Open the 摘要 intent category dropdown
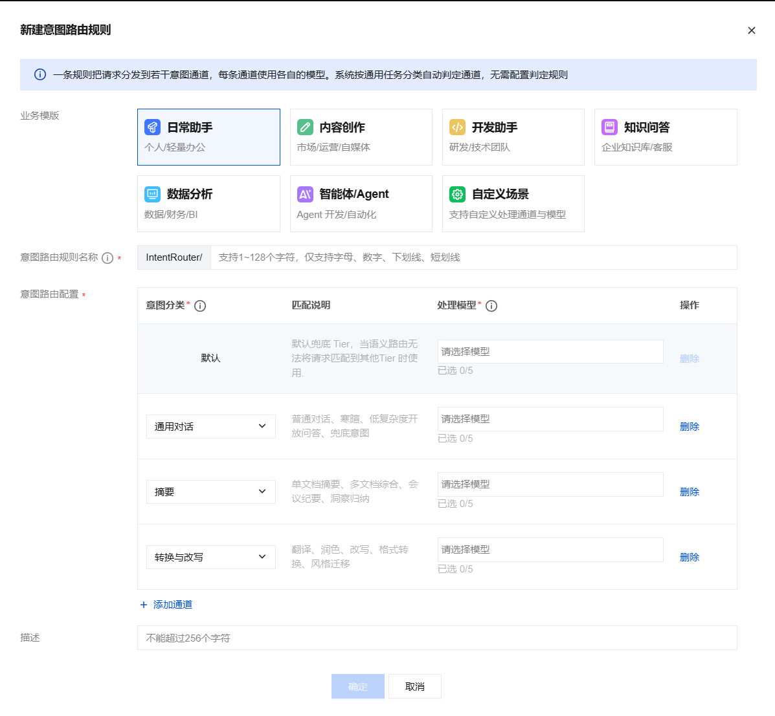The height and width of the screenshot is (716, 775). click(211, 492)
